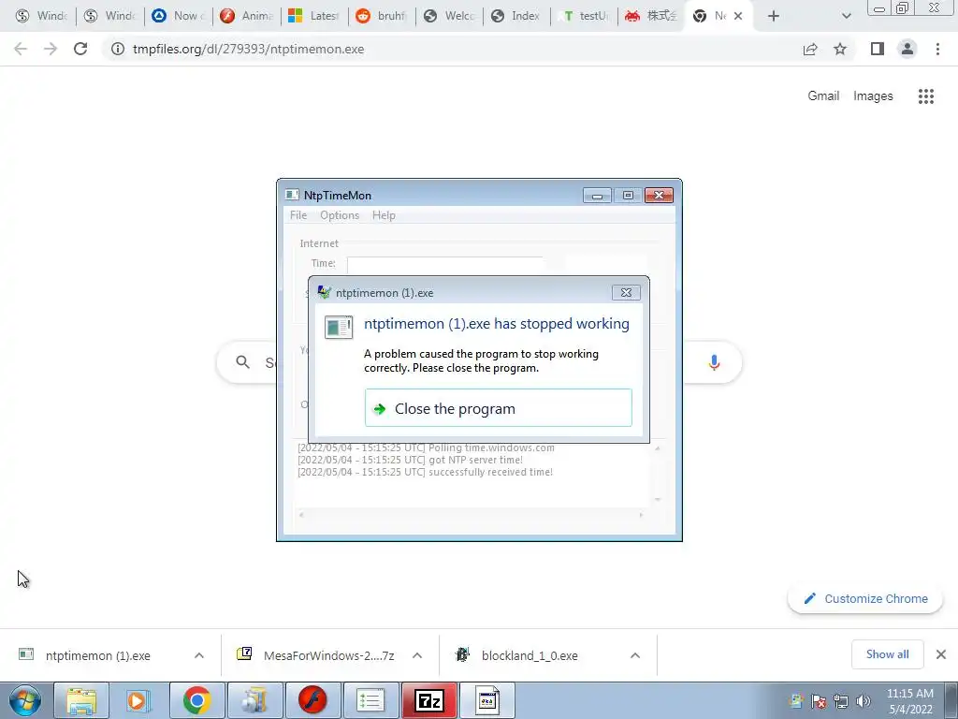Open Gmail link
This screenshot has width=958, height=719.
(823, 96)
